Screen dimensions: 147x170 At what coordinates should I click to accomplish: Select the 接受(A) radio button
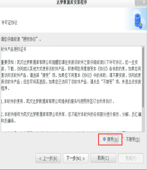pyautogui.click(x=104, y=139)
